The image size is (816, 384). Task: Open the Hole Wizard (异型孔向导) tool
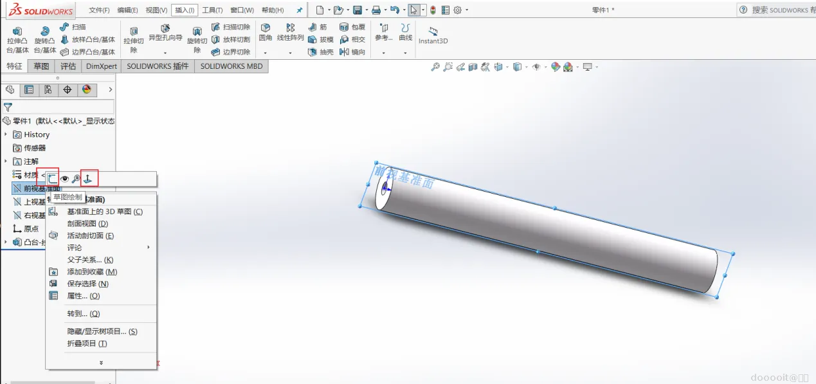[165, 28]
